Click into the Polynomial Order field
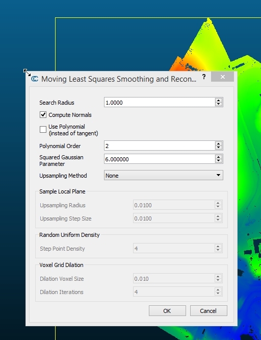The width and height of the screenshot is (261, 340). pyautogui.click(x=160, y=145)
